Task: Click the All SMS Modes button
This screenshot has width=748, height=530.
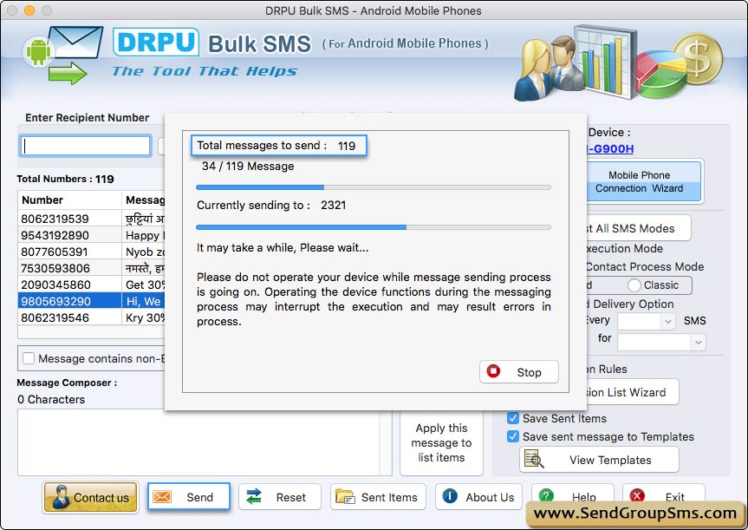Action: pos(637,228)
